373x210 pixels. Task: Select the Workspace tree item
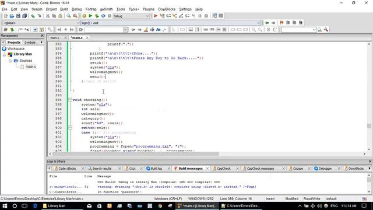pyautogui.click(x=16, y=48)
